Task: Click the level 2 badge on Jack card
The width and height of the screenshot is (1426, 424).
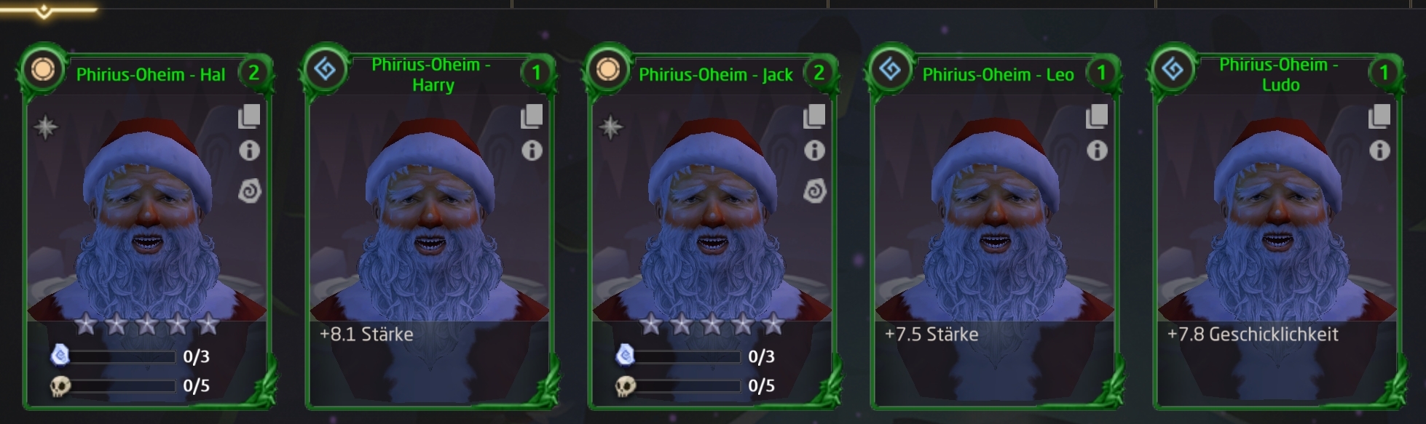Action: pyautogui.click(x=819, y=73)
